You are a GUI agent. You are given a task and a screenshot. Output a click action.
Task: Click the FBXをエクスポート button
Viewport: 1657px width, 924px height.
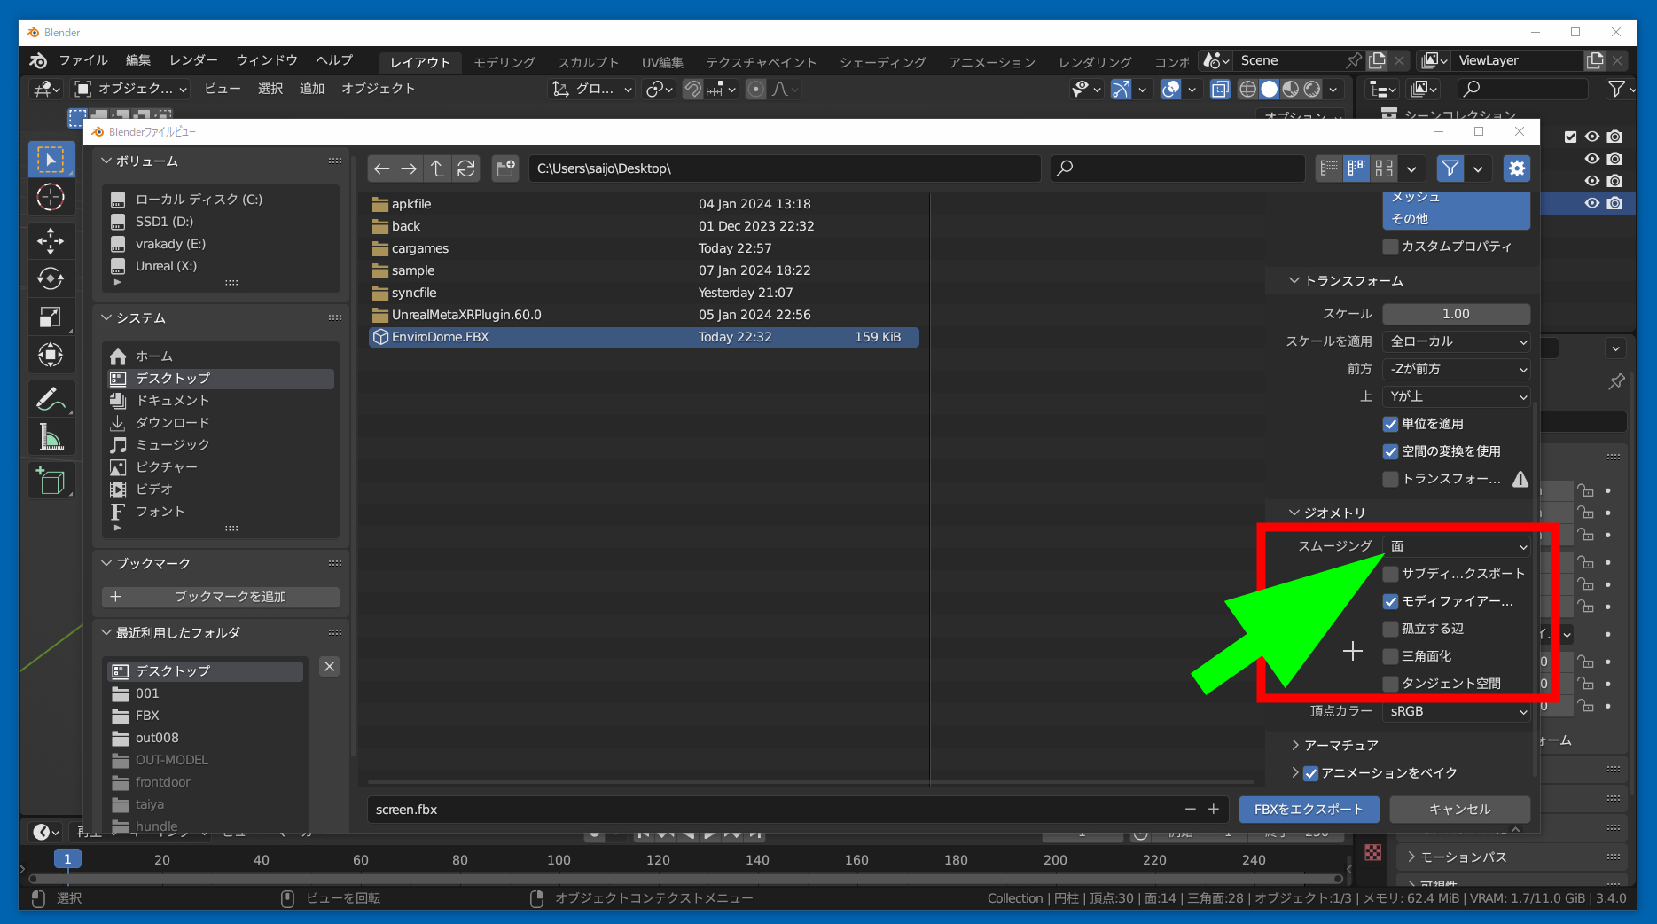[x=1309, y=809]
